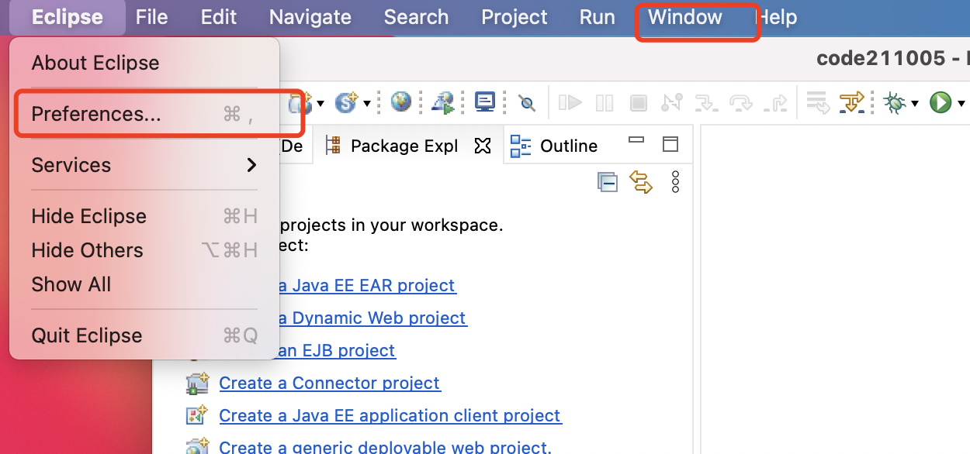Image resolution: width=970 pixels, height=454 pixels.
Task: Open the Window menu
Action: click(685, 17)
